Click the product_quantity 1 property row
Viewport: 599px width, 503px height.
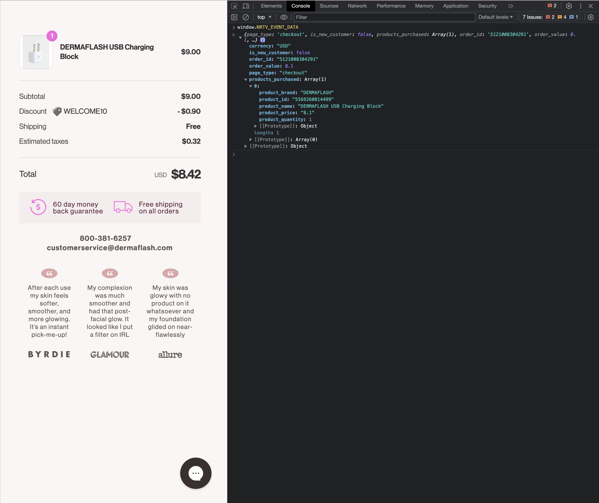point(285,119)
